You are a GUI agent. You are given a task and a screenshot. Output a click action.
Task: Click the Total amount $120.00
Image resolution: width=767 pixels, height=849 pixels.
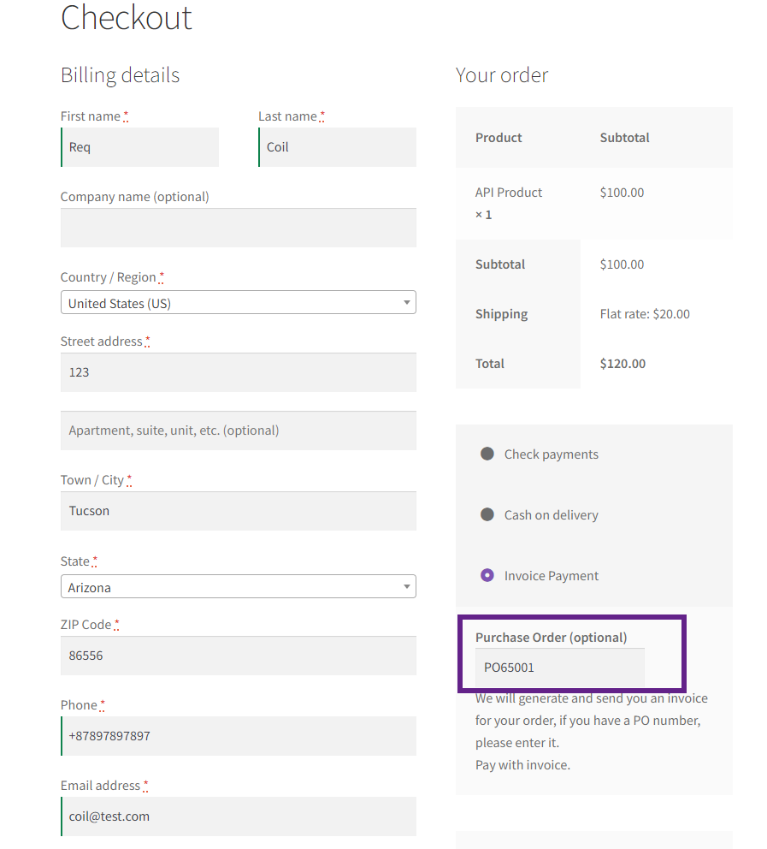click(622, 363)
